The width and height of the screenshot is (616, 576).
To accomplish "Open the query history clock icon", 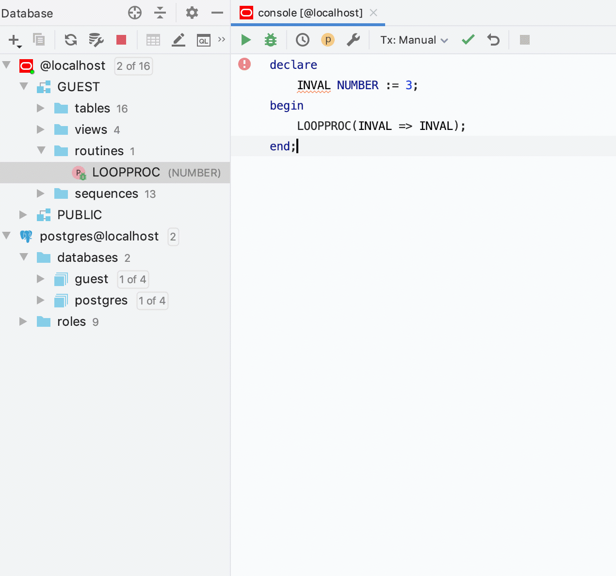I will [x=303, y=40].
